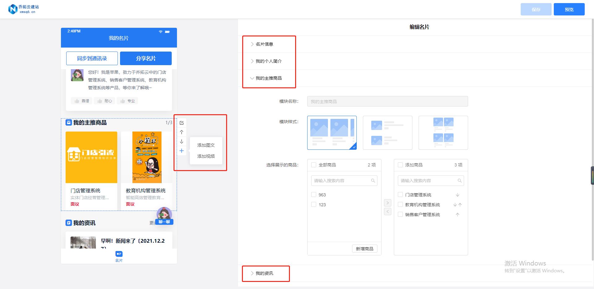Transfer selected products left with the < button

pyautogui.click(x=388, y=212)
